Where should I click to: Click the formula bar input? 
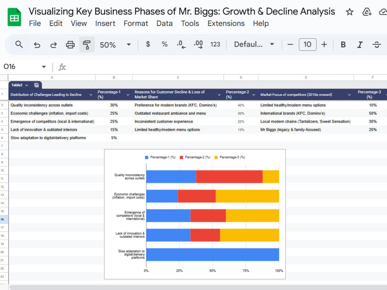(x=227, y=67)
